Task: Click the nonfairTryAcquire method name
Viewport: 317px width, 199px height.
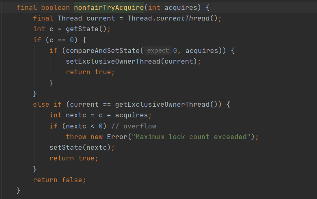Action: 109,8
